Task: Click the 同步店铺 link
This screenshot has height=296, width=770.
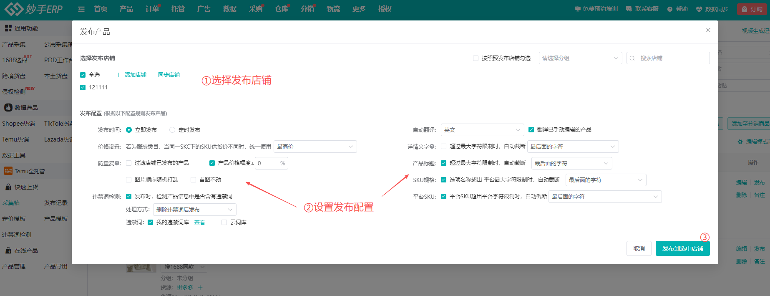Action: coord(169,75)
